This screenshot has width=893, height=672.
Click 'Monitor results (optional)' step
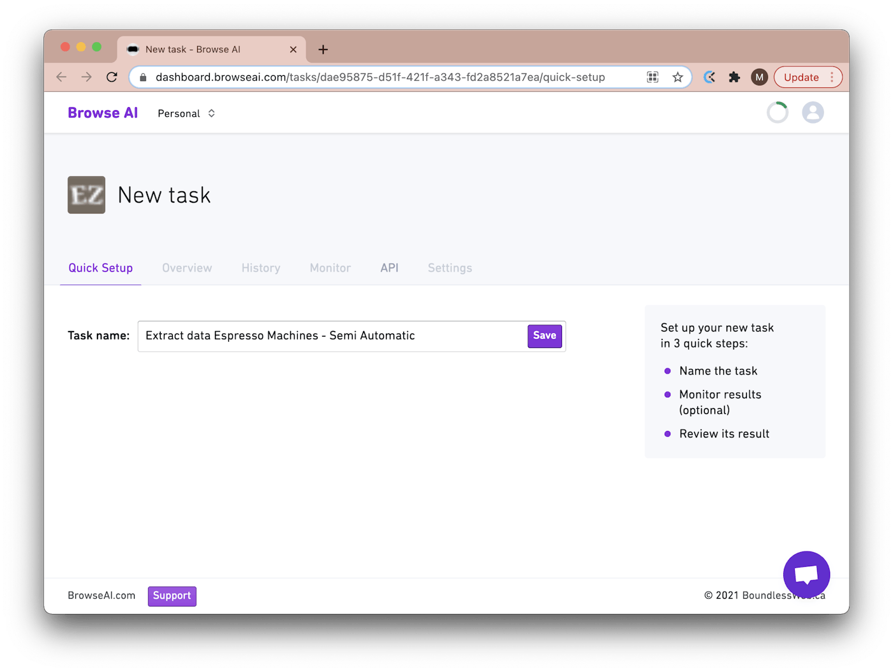[x=720, y=402]
